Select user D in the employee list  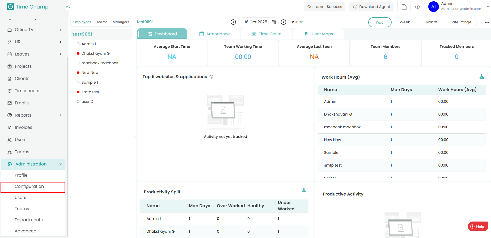tap(87, 101)
